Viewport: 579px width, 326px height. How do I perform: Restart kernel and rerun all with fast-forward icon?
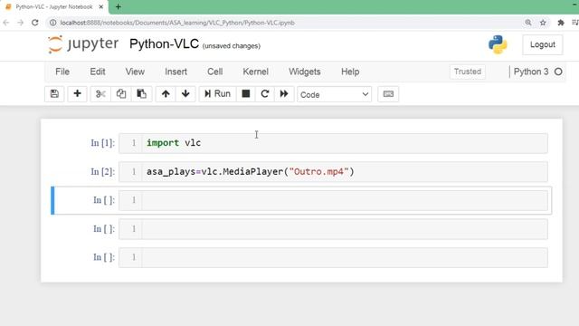coord(284,94)
